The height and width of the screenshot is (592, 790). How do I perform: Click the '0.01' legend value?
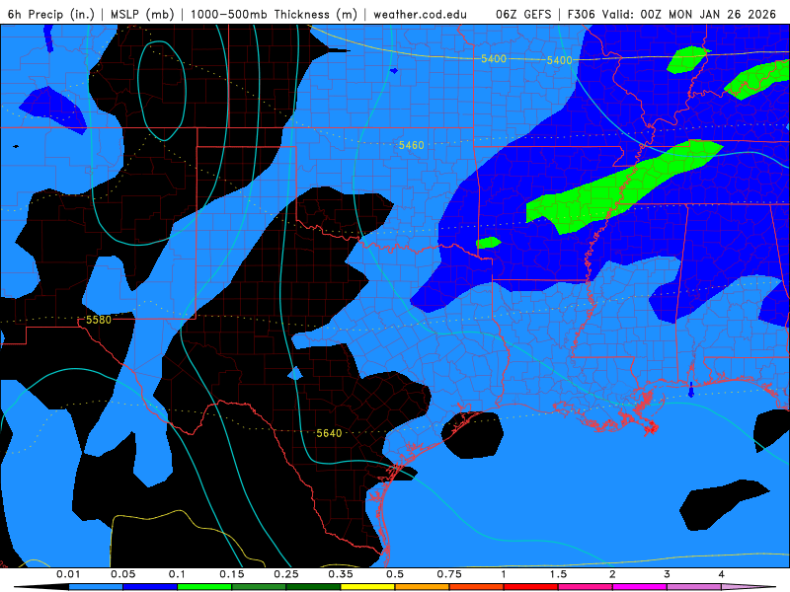click(68, 574)
